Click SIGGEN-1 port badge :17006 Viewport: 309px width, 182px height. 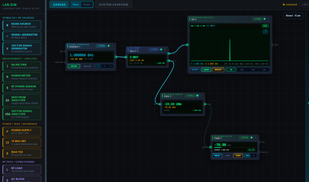[x=101, y=46]
